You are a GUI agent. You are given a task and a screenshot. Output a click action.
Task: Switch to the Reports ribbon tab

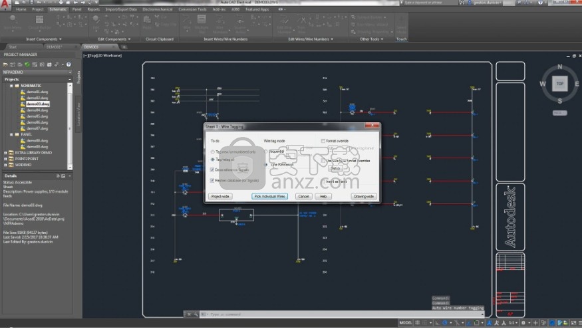point(94,9)
